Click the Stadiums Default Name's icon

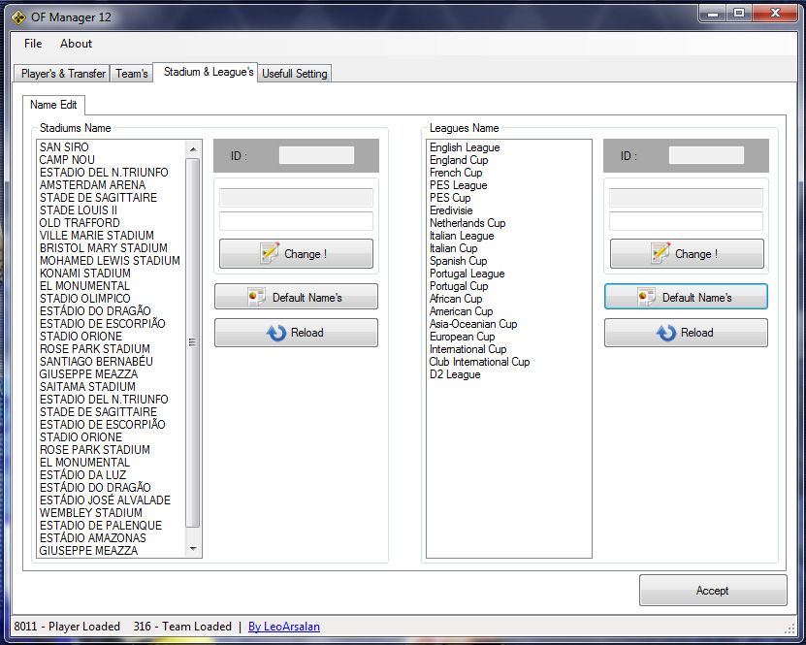[257, 297]
